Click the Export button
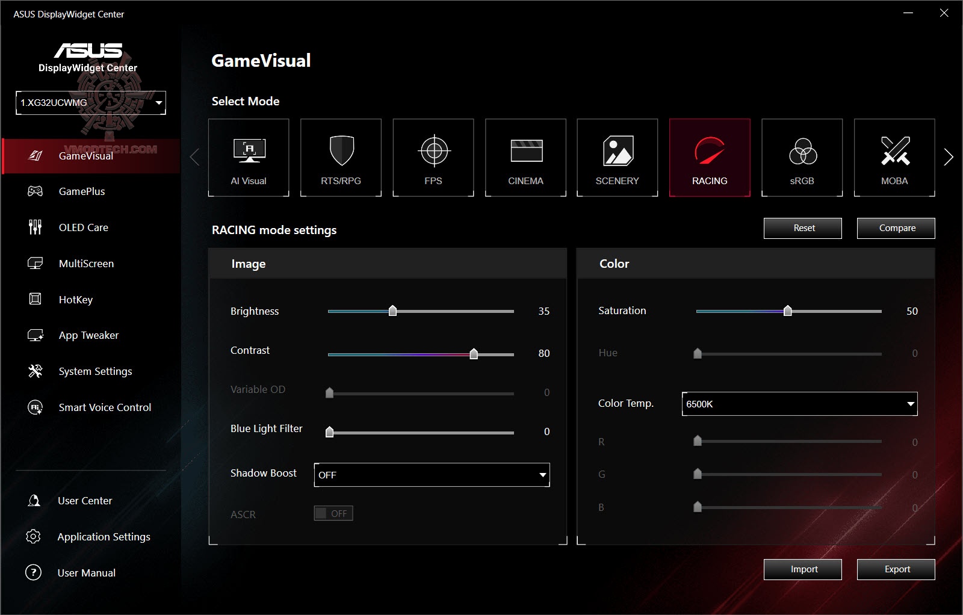963x615 pixels. [x=896, y=569]
